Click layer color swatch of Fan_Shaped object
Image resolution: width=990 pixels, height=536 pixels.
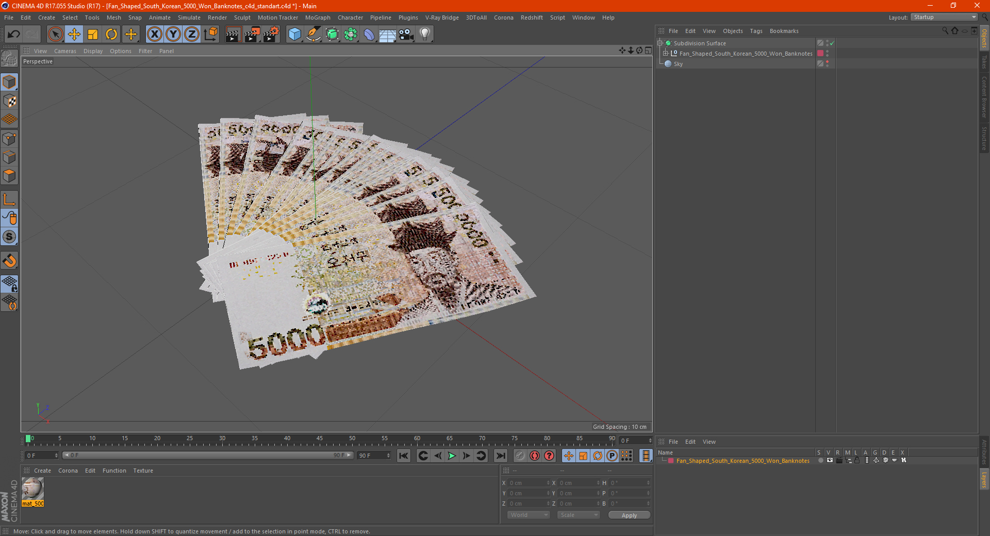pyautogui.click(x=820, y=54)
